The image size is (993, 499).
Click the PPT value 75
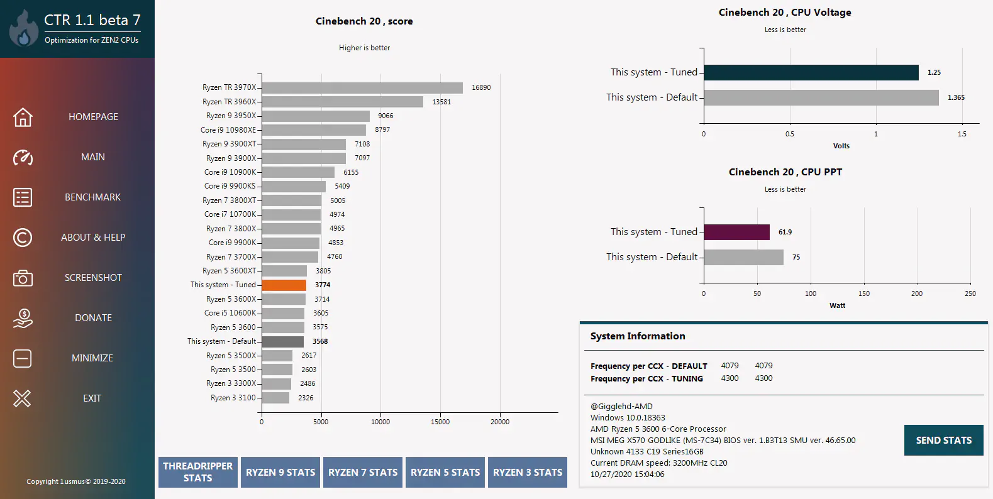click(796, 257)
